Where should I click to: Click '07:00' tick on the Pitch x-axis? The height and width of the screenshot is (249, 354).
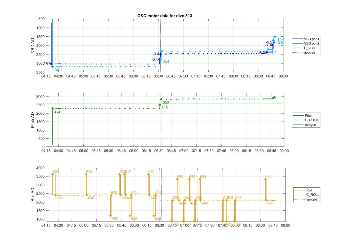click(184, 151)
